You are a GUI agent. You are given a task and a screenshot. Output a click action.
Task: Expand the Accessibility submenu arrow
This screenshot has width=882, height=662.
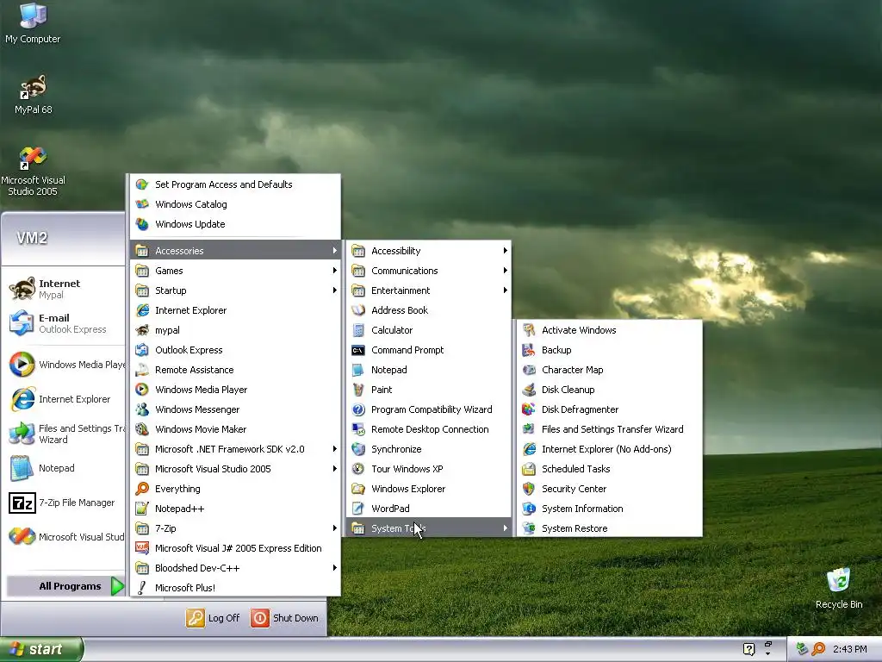tap(505, 251)
